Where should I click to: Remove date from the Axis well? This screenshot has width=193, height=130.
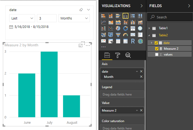pyautogui.click(x=141, y=71)
